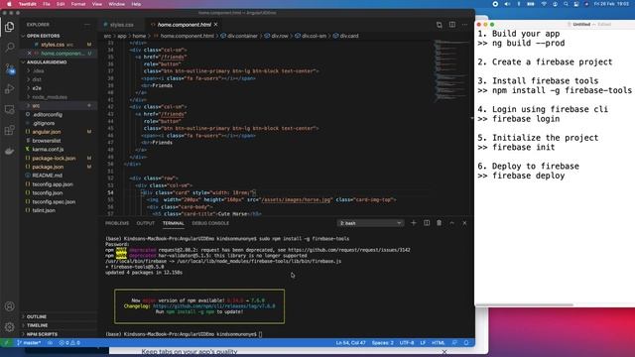Expand the Timeline section

(x=38, y=325)
